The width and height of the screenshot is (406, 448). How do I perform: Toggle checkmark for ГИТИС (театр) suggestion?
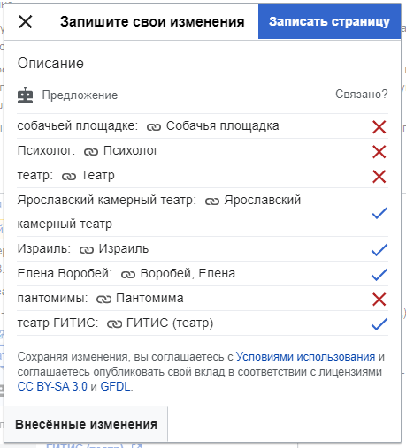click(379, 324)
